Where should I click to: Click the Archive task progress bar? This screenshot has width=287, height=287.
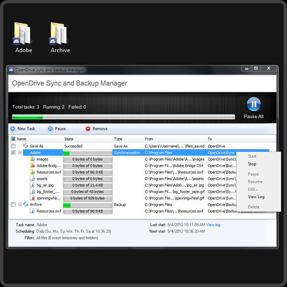tap(88, 205)
